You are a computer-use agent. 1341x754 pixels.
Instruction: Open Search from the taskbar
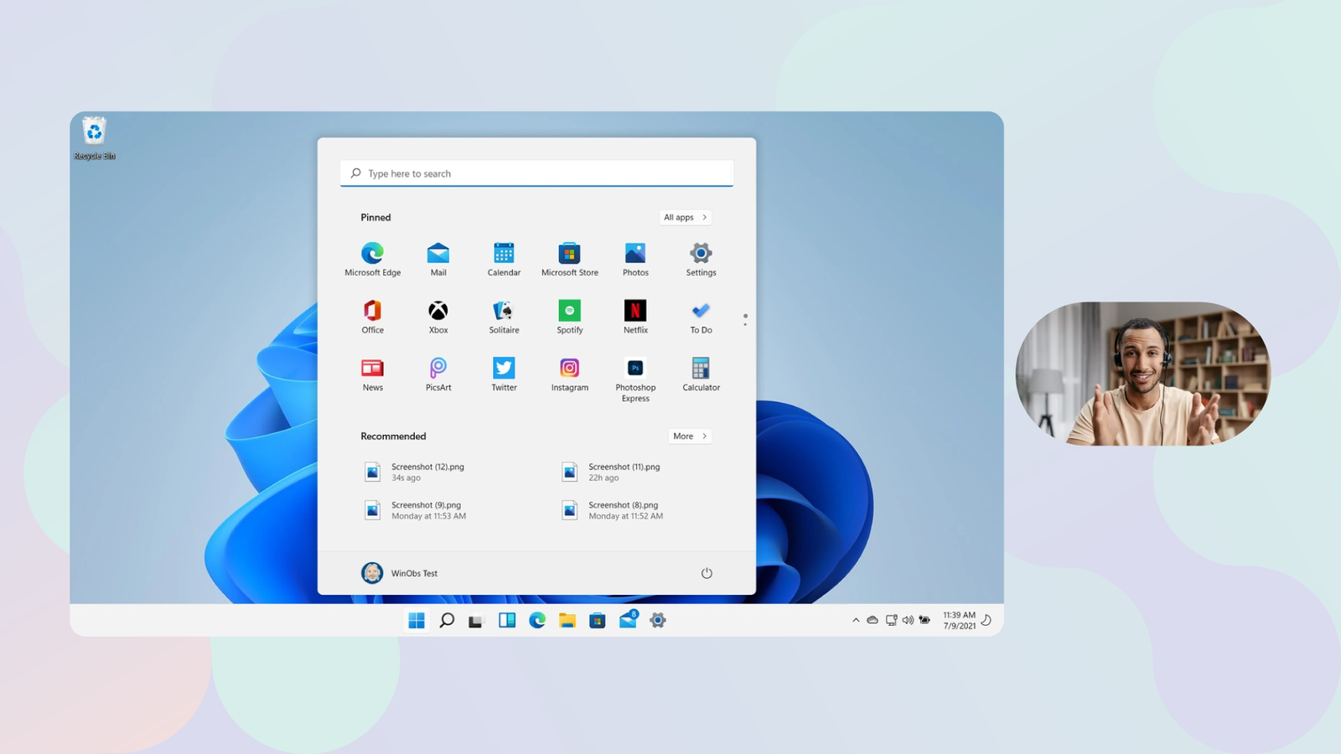pyautogui.click(x=447, y=620)
